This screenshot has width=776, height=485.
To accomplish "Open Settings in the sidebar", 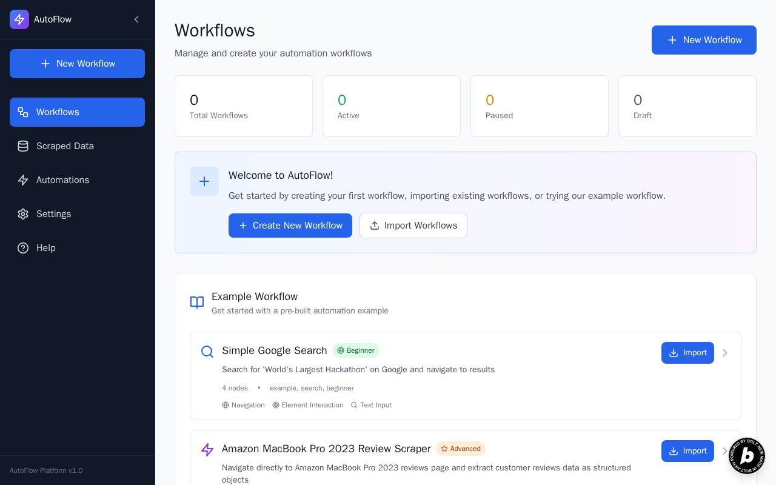I will 77,214.
